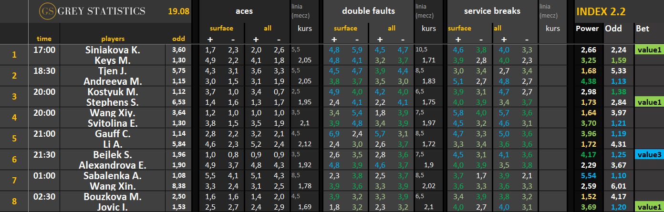Screen dimensions: 664x212
Task: Click the value1 tag in Stephens's row
Action: 649,102
